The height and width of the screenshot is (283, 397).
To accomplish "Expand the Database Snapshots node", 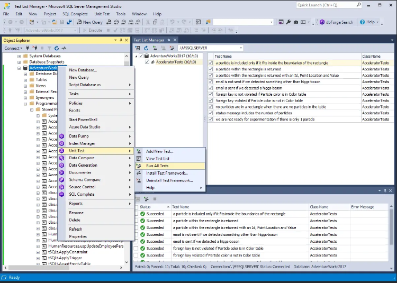I will [19, 62].
